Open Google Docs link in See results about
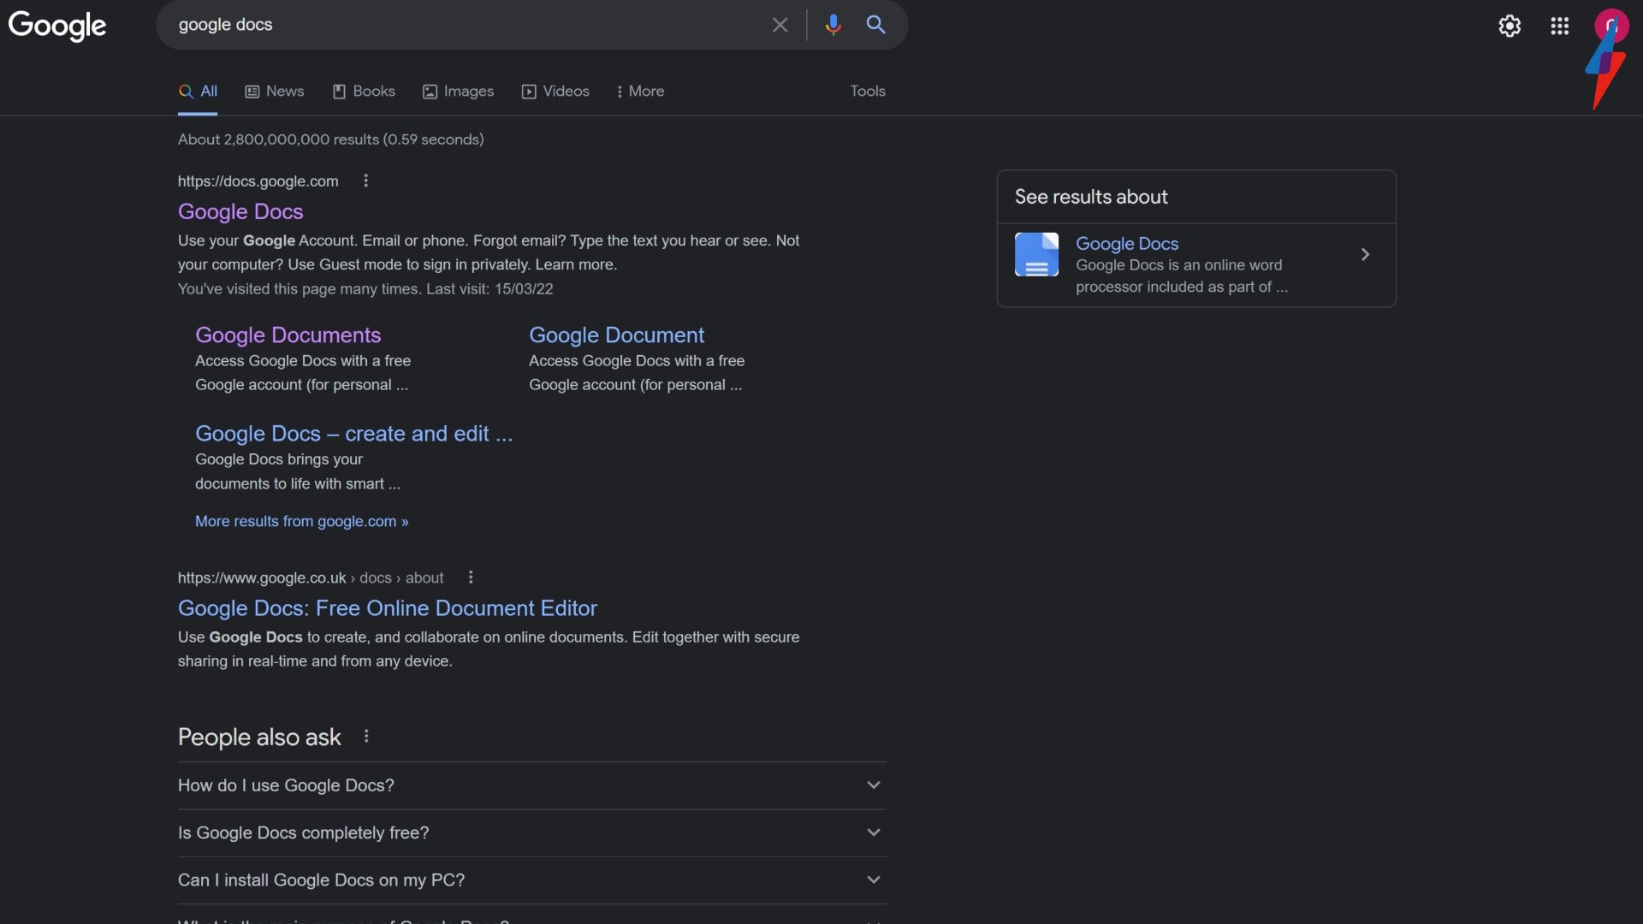 [1127, 243]
